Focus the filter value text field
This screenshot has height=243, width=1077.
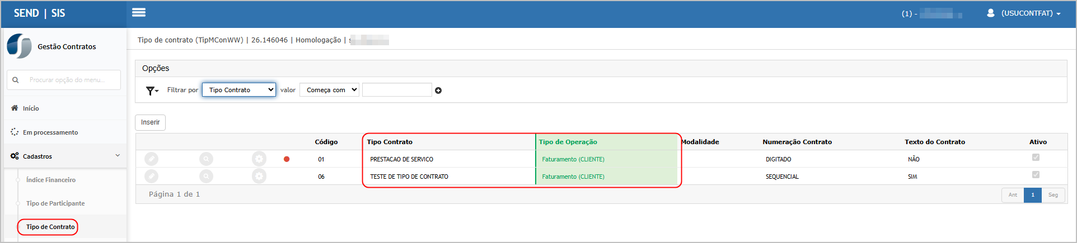point(397,90)
